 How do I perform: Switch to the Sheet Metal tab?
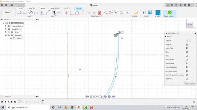click(x=55, y=8)
